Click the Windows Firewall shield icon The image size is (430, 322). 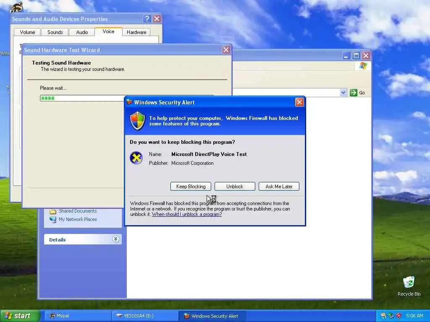pos(137,121)
